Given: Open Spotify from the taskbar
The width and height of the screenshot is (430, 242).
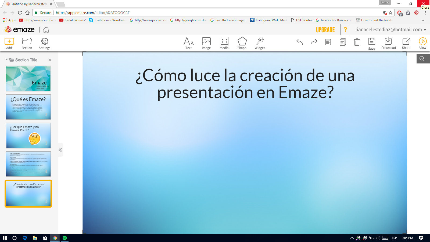Looking at the screenshot, I should 64,238.
